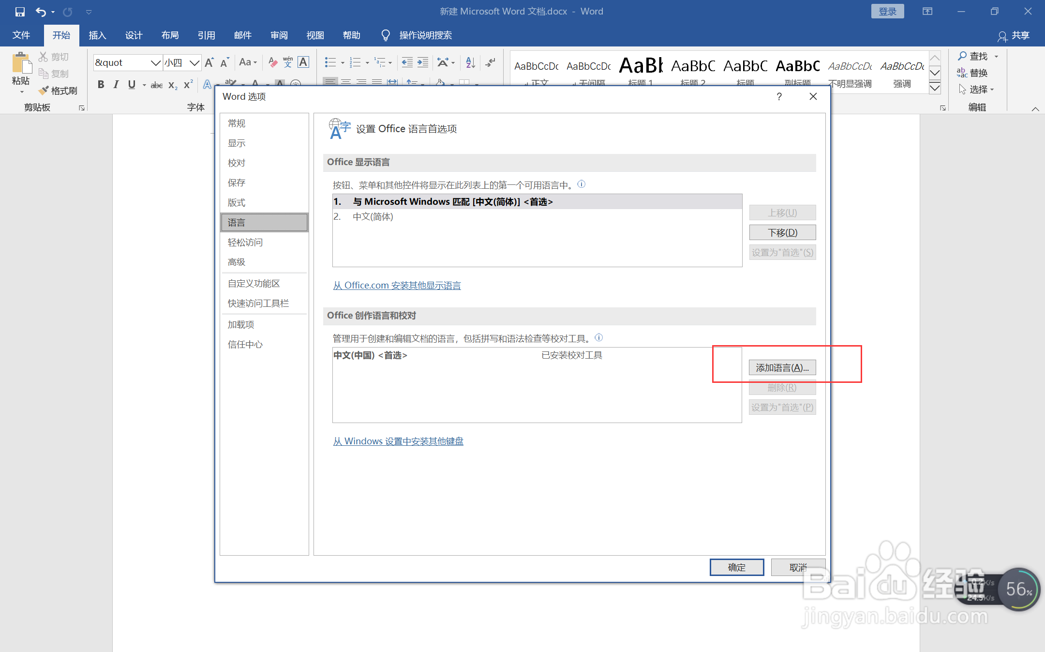This screenshot has height=652, width=1045.
Task: Switch to the 插入 (Insert) tab
Action: point(97,35)
